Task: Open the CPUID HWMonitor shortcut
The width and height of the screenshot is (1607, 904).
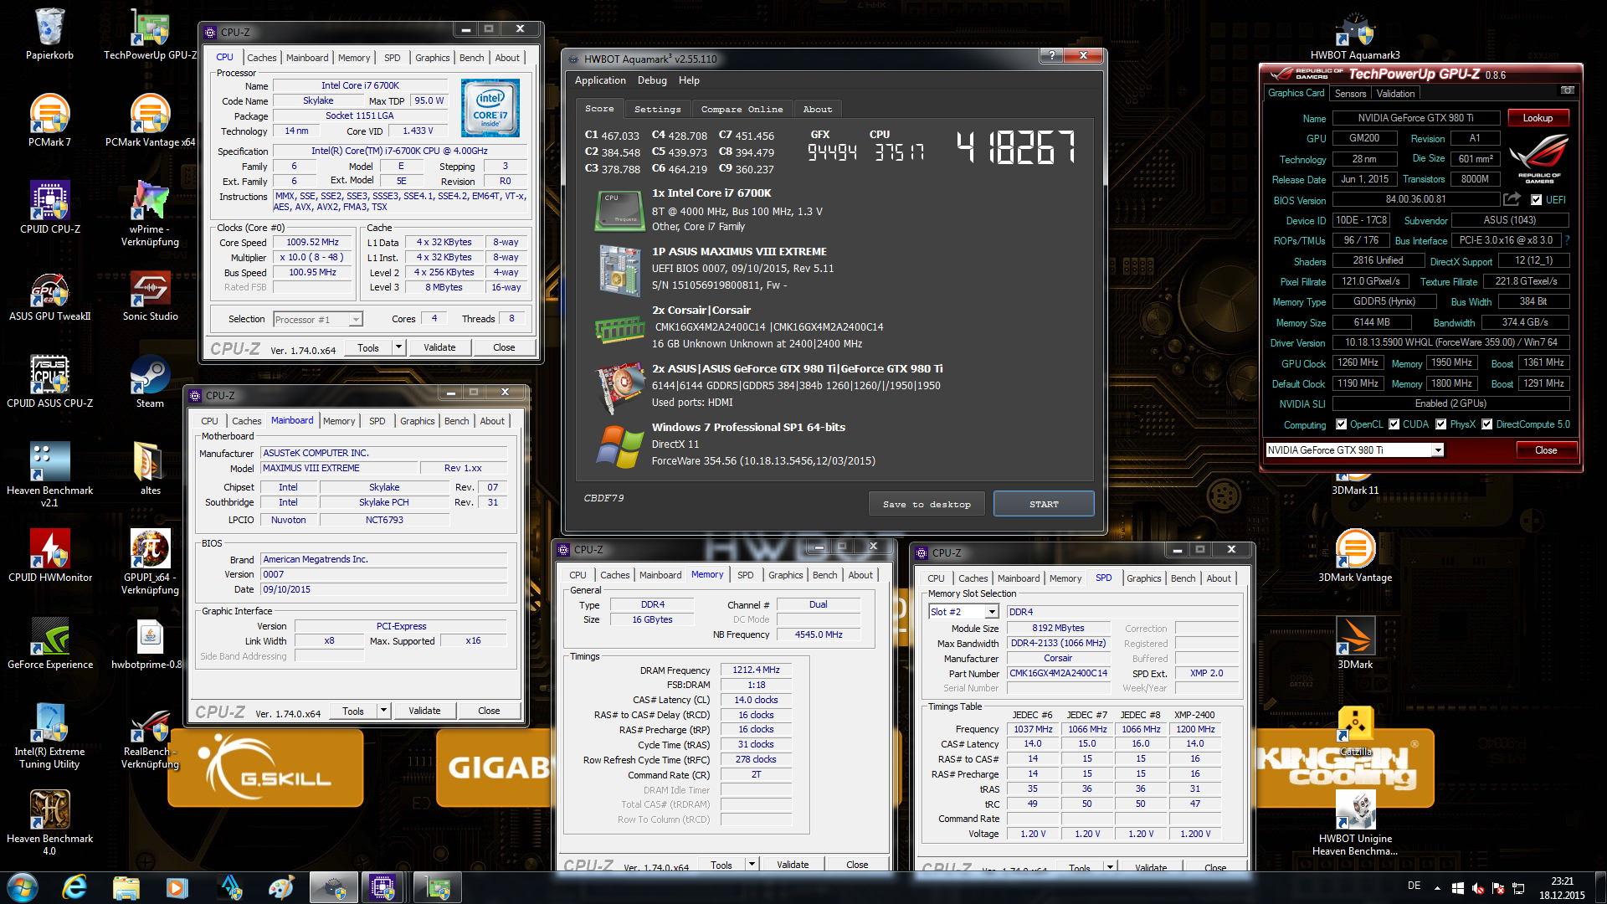Action: tap(49, 556)
